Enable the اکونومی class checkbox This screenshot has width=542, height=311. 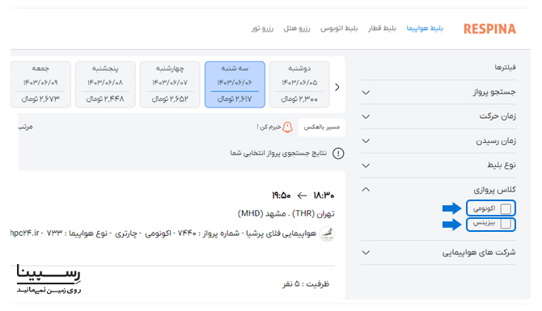(506, 208)
